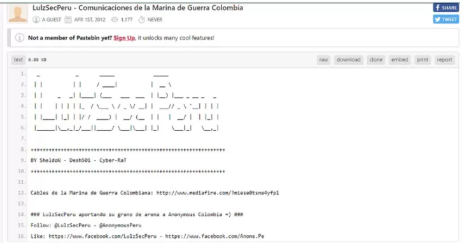The height and width of the screenshot is (243, 462).
Task: Click the Facebook SHARE button
Action: [446, 8]
